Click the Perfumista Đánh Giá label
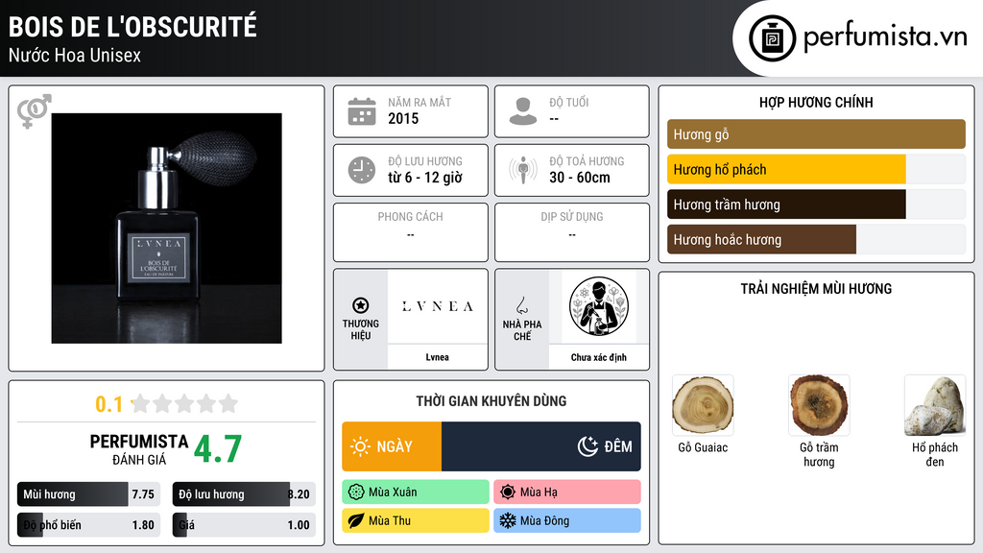Screen dimensions: 983x553 (139, 449)
